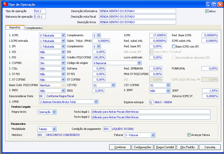Image resolution: width=224 pixels, height=154 pixels.
Task: Open the I. ICMS dropdown
Action: tap(63, 35)
